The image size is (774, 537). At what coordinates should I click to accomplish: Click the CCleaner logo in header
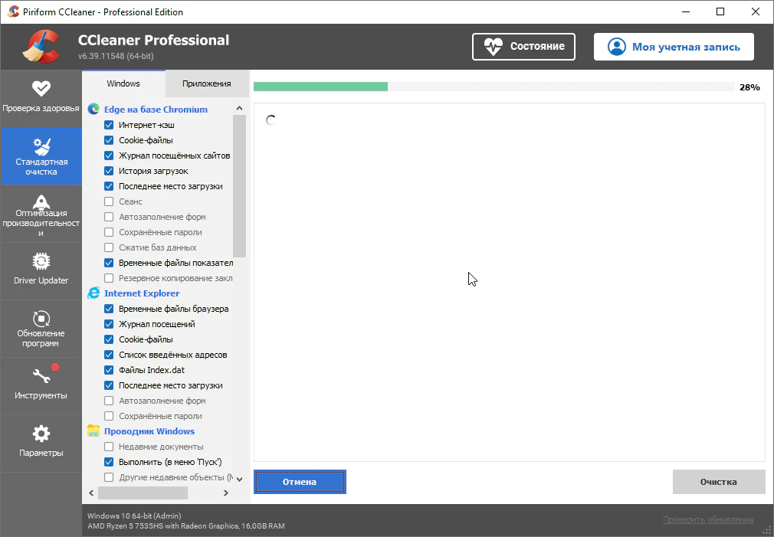click(x=41, y=47)
